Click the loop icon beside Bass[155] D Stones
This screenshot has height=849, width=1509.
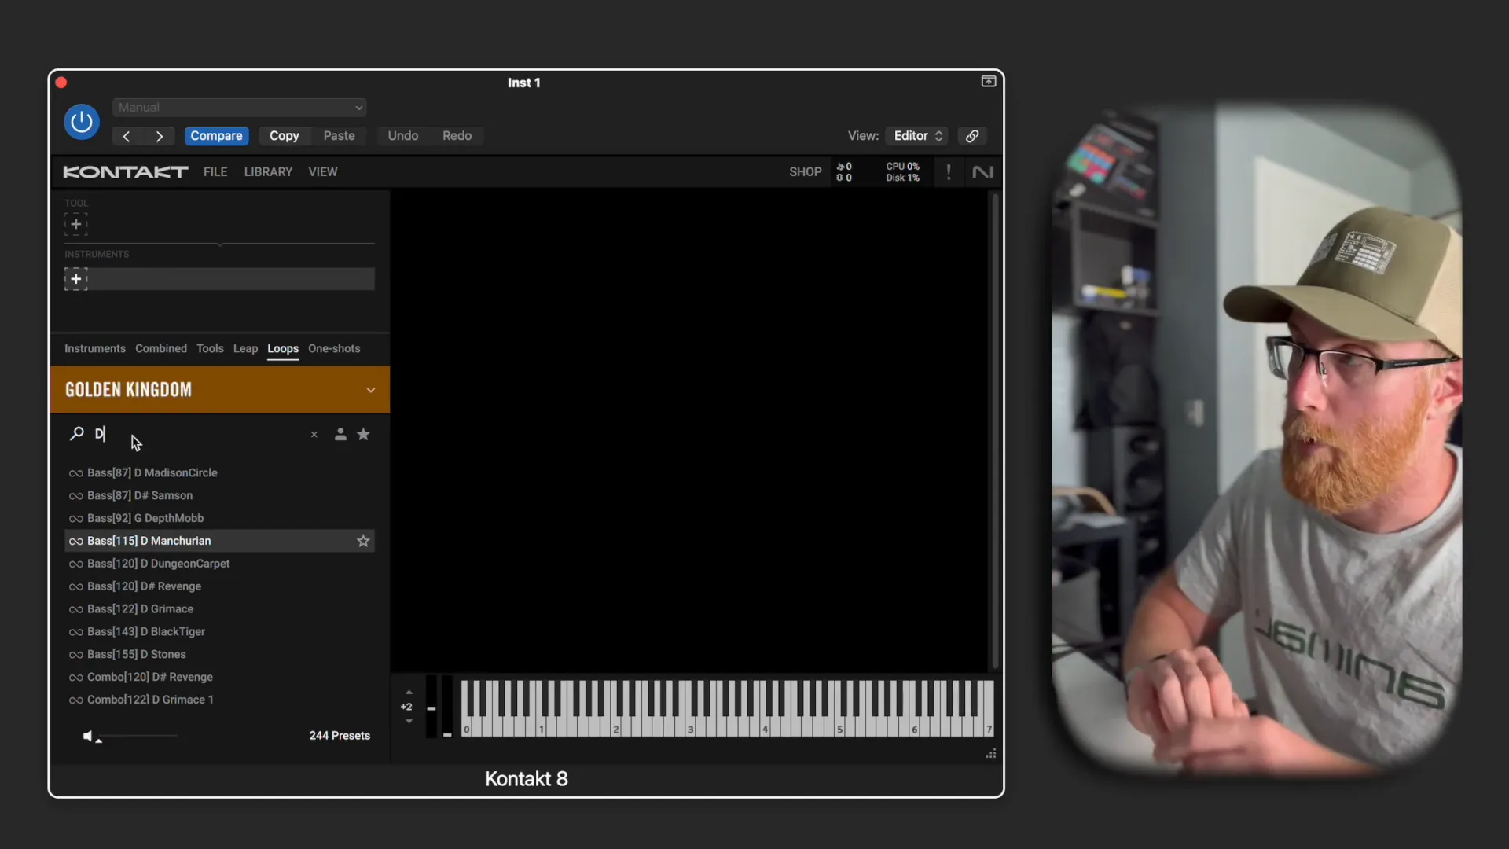coord(75,656)
